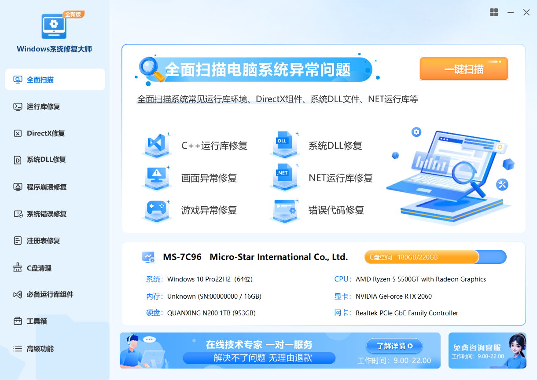The width and height of the screenshot is (537, 380).
Task: Click the 系统DLL修复 sidebar icon
Action: [18, 160]
